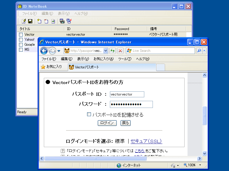Click the scroll up arrow in IE
This screenshot has width=229, height=171.
point(204,75)
